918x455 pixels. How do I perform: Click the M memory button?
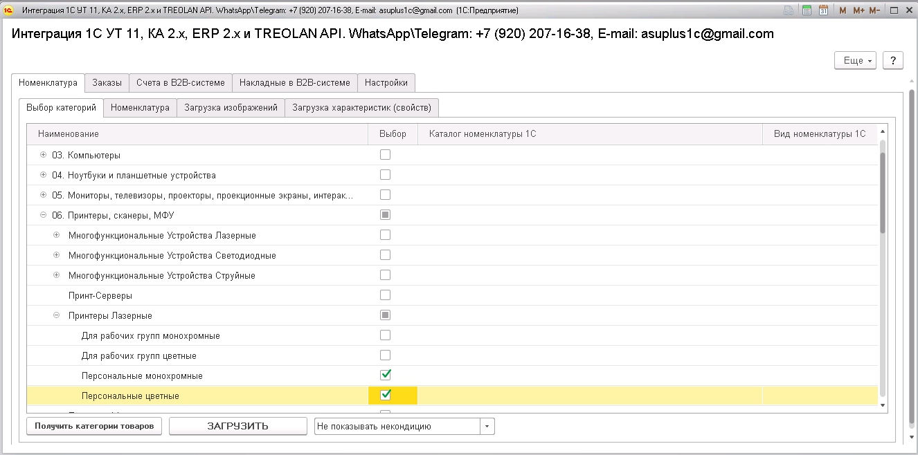843,10
